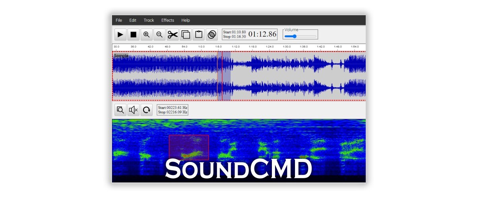This screenshot has height=198, width=477.
Task: Open the Effects menu
Action: click(x=168, y=20)
